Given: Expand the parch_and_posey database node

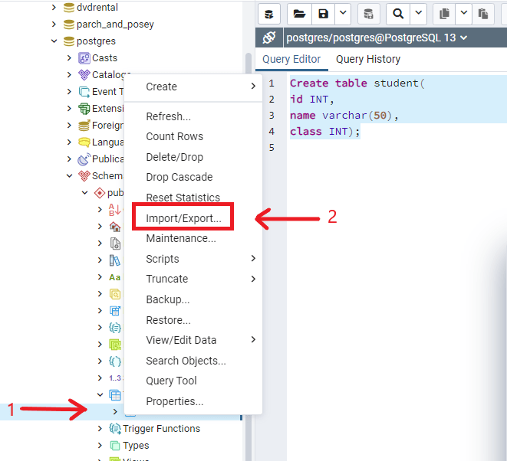Looking at the screenshot, I should pos(54,25).
